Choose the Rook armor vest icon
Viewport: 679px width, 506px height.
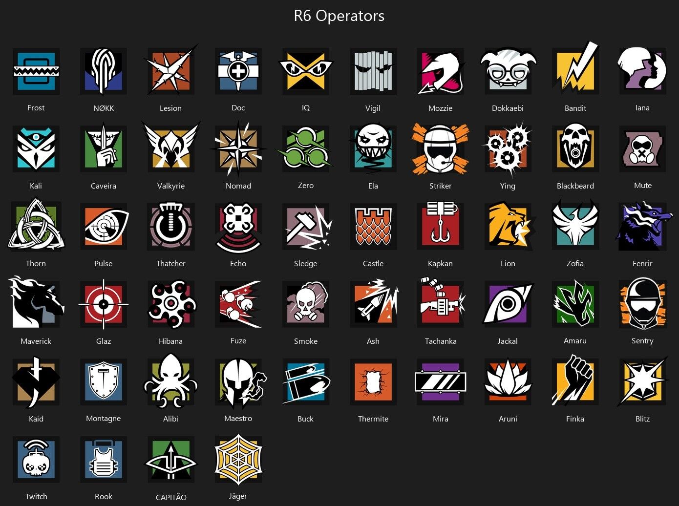point(104,459)
